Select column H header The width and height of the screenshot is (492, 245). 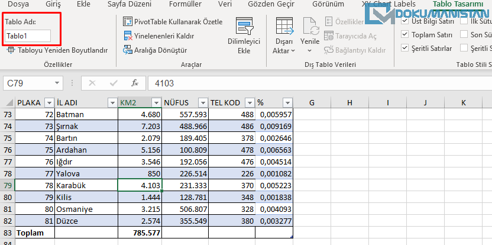pyautogui.click(x=349, y=103)
